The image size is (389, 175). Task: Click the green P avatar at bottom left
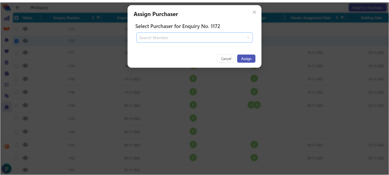tap(6, 168)
